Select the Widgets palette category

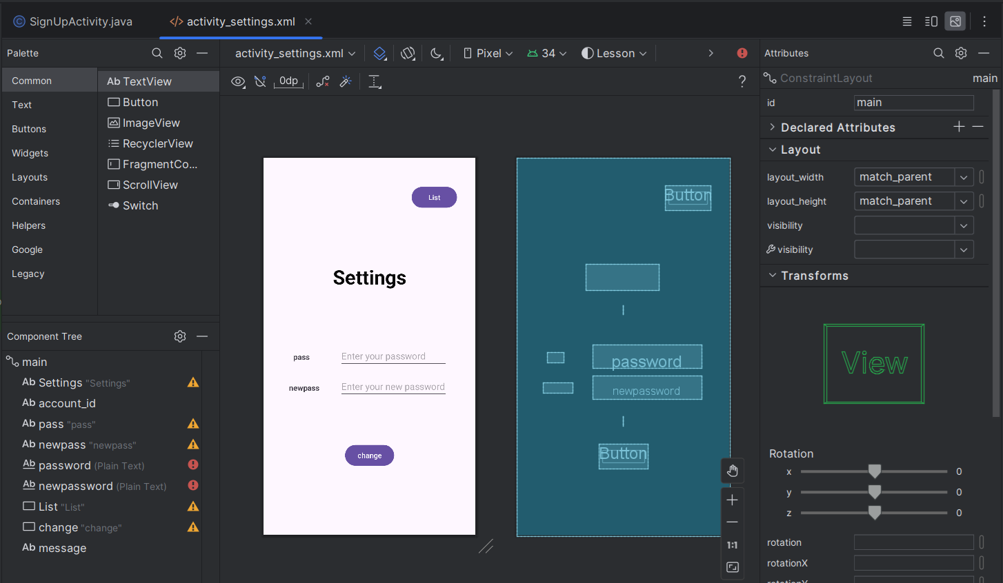tap(50, 153)
